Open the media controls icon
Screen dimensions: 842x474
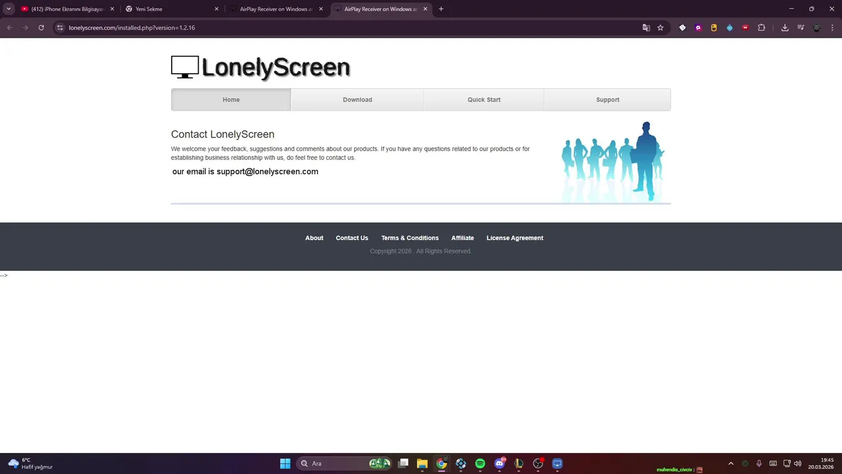801,28
